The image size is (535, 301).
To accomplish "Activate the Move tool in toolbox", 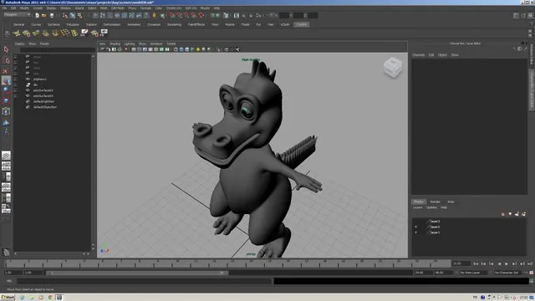I will (6, 80).
